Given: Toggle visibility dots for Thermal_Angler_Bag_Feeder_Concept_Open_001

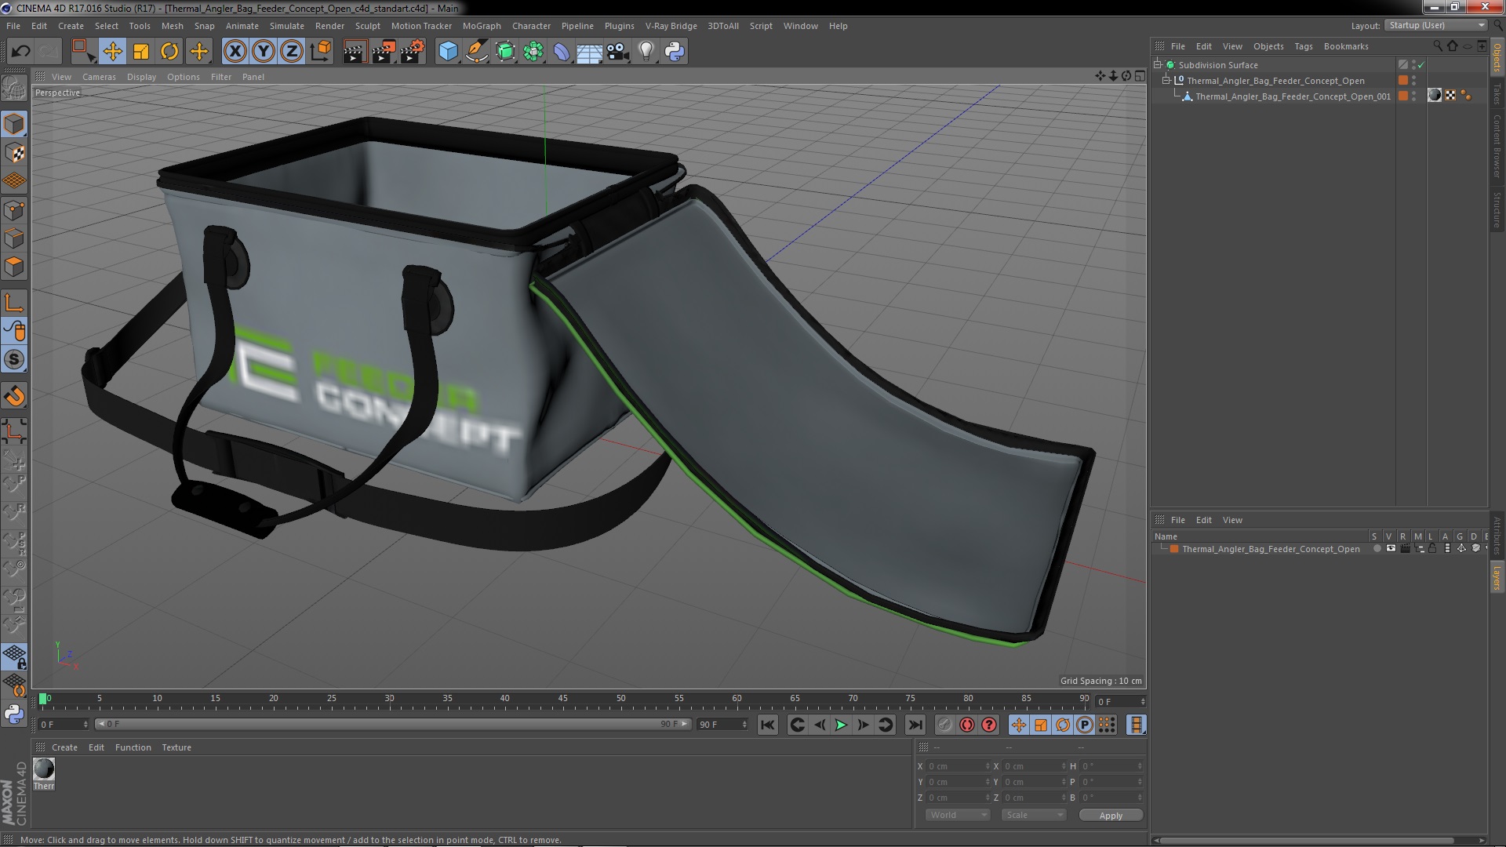Looking at the screenshot, I should click(x=1414, y=96).
